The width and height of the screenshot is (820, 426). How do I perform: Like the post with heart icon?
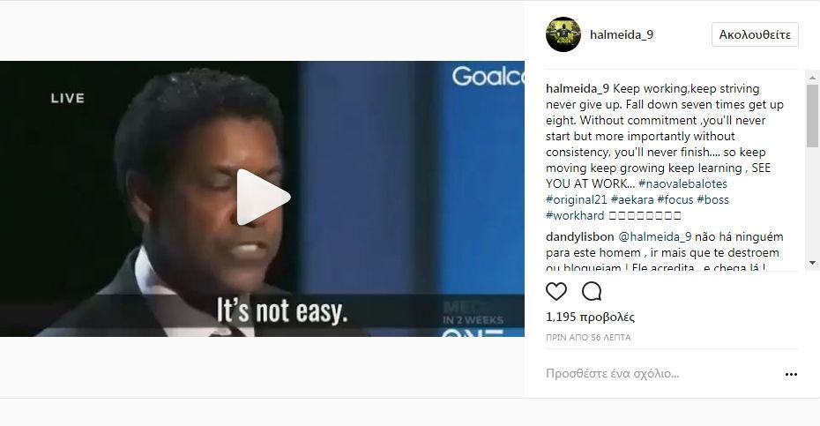click(x=555, y=292)
